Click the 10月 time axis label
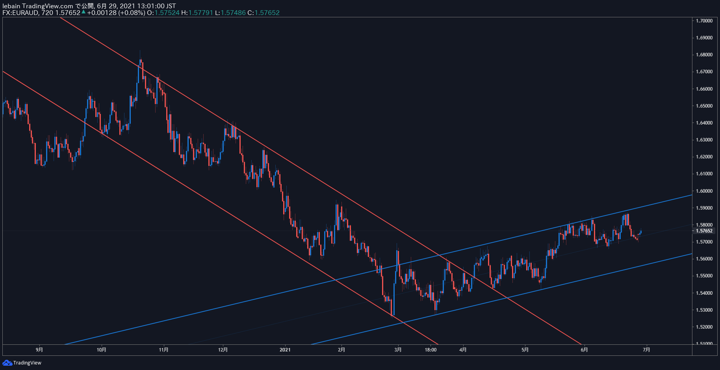720x370 pixels. (x=102, y=350)
